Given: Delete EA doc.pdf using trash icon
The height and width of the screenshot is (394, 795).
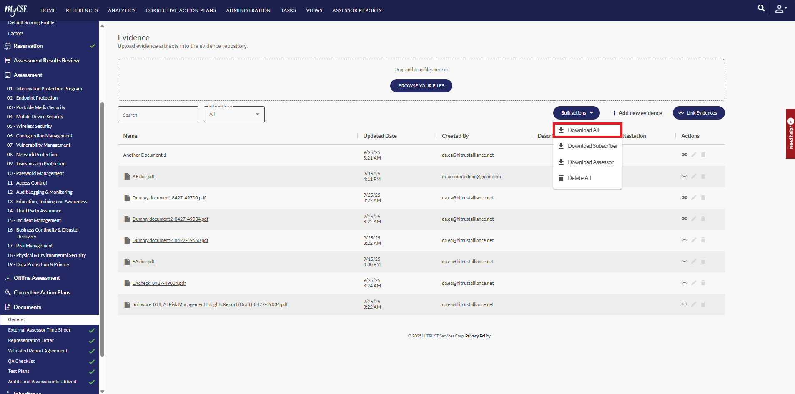Looking at the screenshot, I should click(x=703, y=261).
